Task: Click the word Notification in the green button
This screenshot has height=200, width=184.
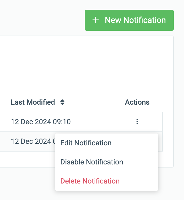Action: [x=145, y=20]
